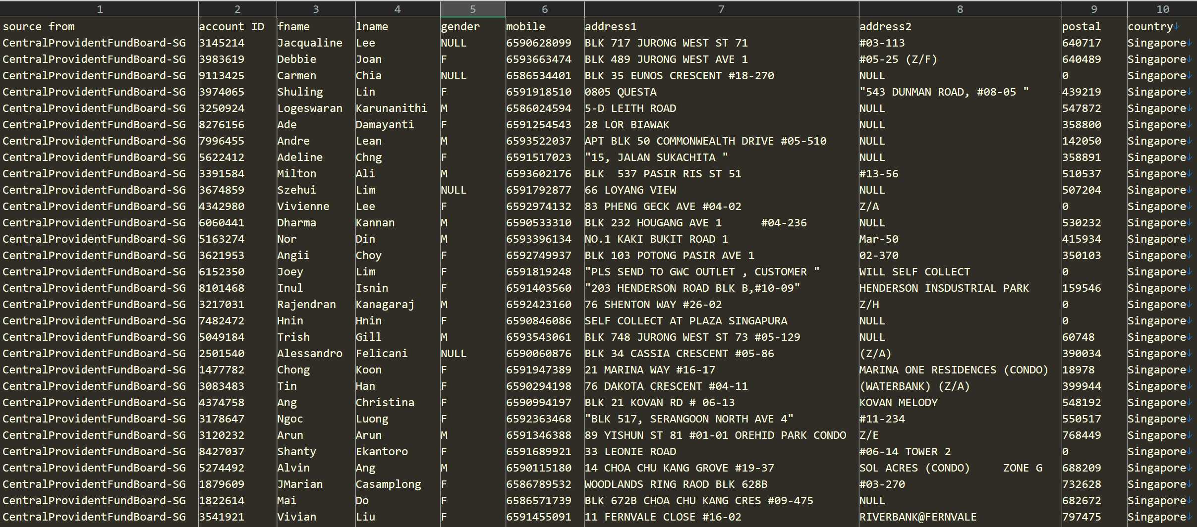Screen dimensions: 1197x527
Task: Select address2 '#06-14 TOWER 2'
Action: pyautogui.click(x=905, y=452)
